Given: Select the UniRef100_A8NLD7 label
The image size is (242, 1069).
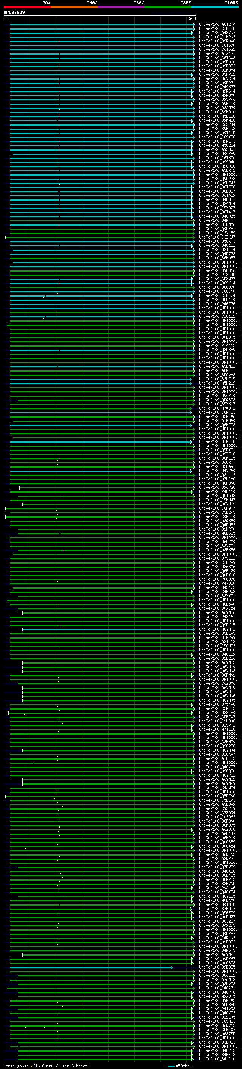Looking at the screenshot, I should click(x=217, y=370).
